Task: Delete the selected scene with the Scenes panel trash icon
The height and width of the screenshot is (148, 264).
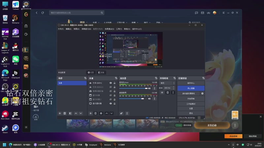Action: 65,113
